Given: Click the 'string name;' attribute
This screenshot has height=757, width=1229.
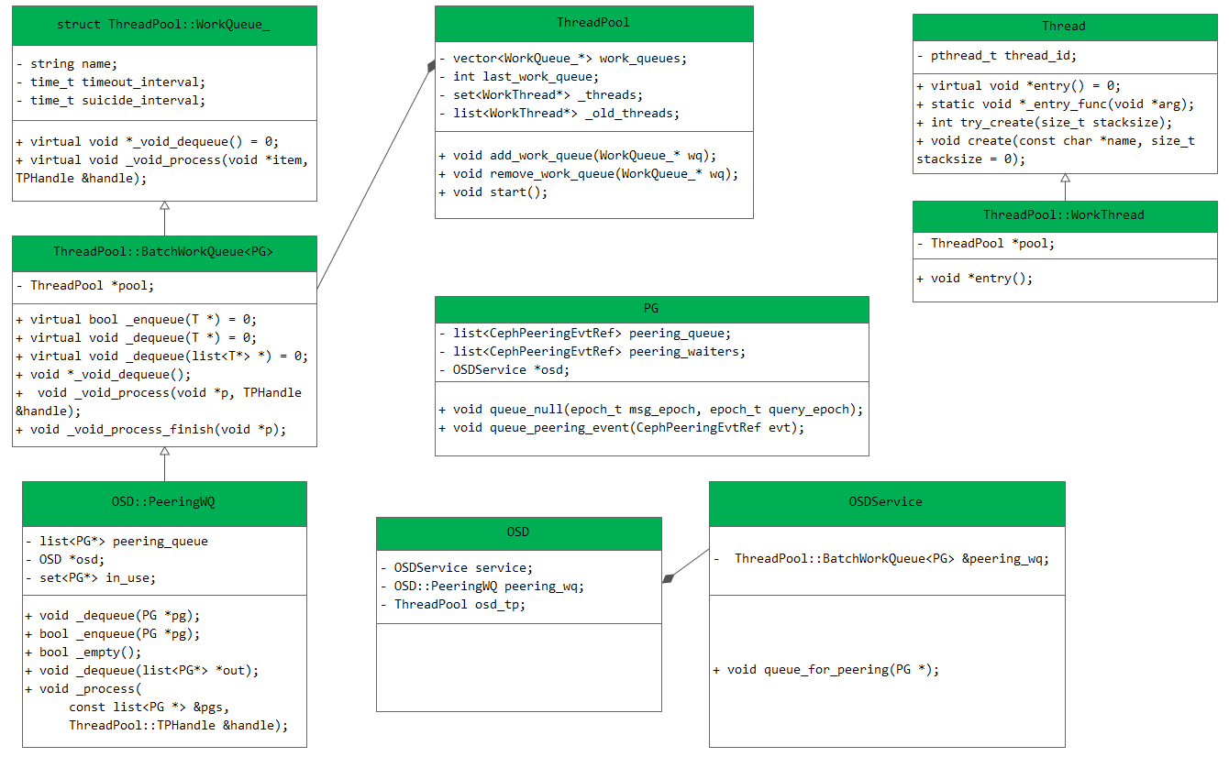Looking at the screenshot, I should point(69,64).
